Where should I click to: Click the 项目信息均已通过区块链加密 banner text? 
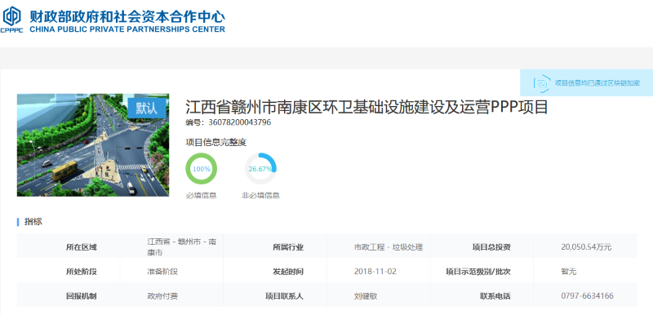pos(597,82)
